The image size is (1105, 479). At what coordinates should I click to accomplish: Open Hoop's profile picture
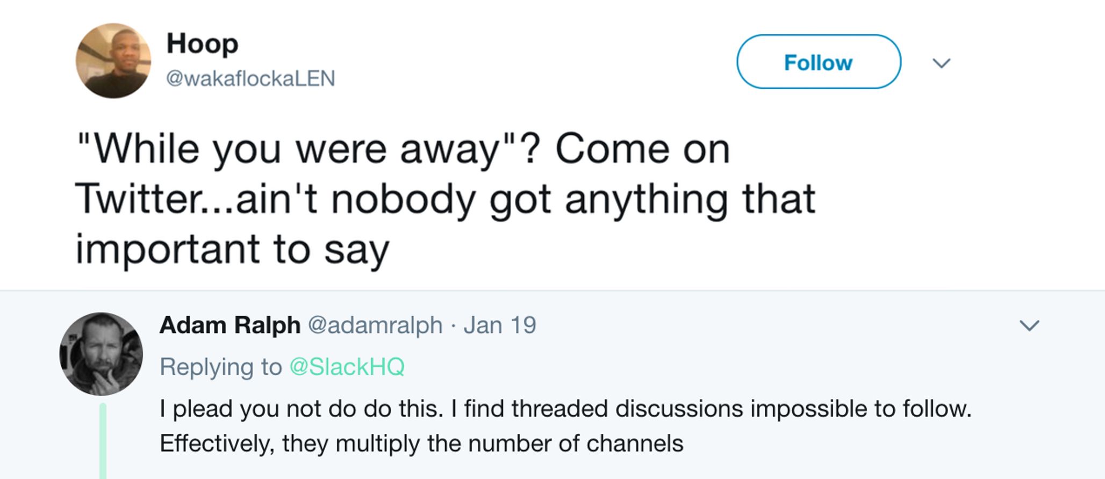pos(113,61)
